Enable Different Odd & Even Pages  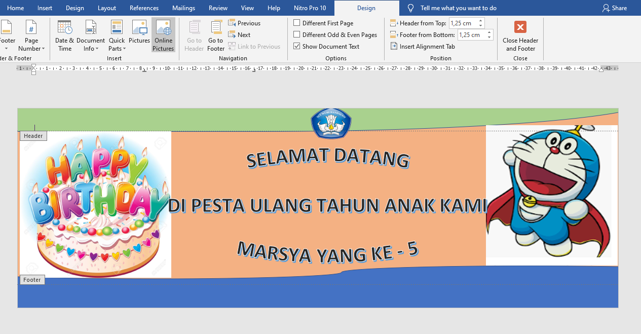pyautogui.click(x=335, y=35)
